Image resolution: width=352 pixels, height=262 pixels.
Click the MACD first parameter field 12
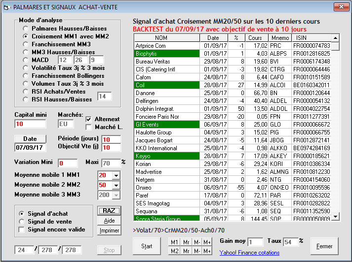click(x=65, y=60)
